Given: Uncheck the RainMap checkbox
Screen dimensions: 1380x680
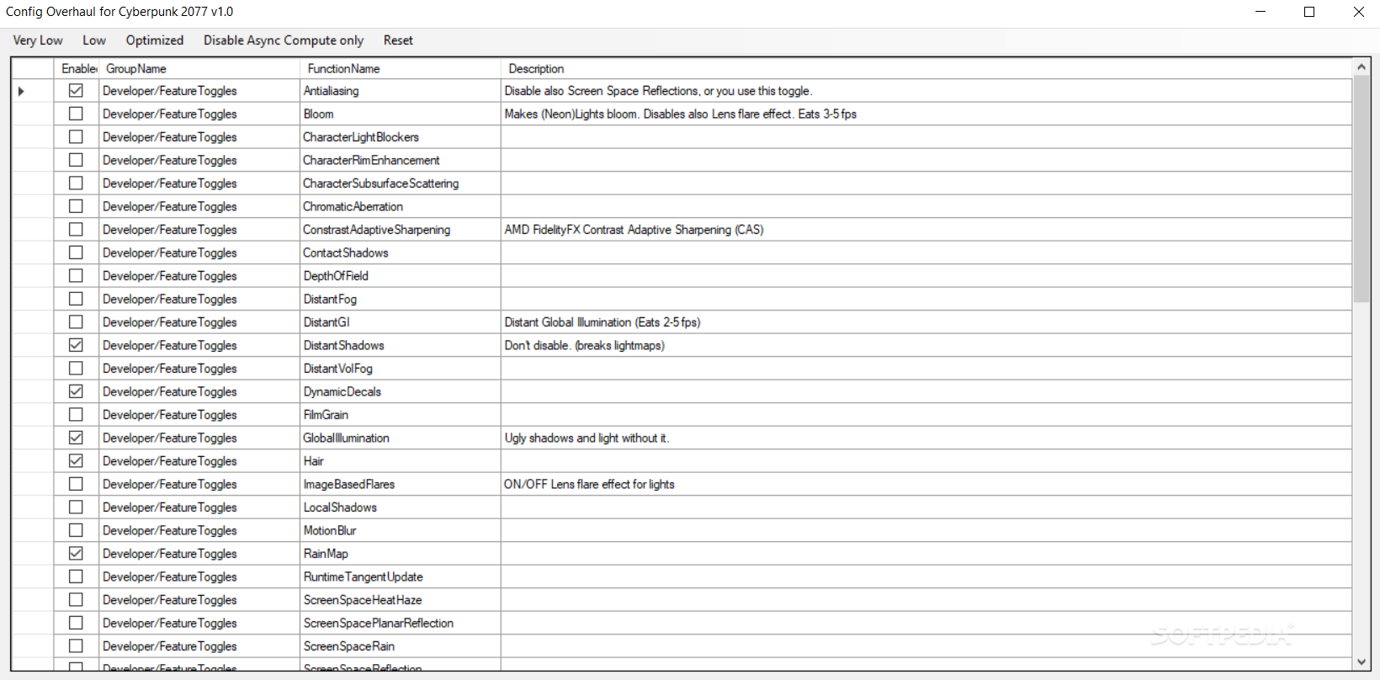Looking at the screenshot, I should 76,554.
